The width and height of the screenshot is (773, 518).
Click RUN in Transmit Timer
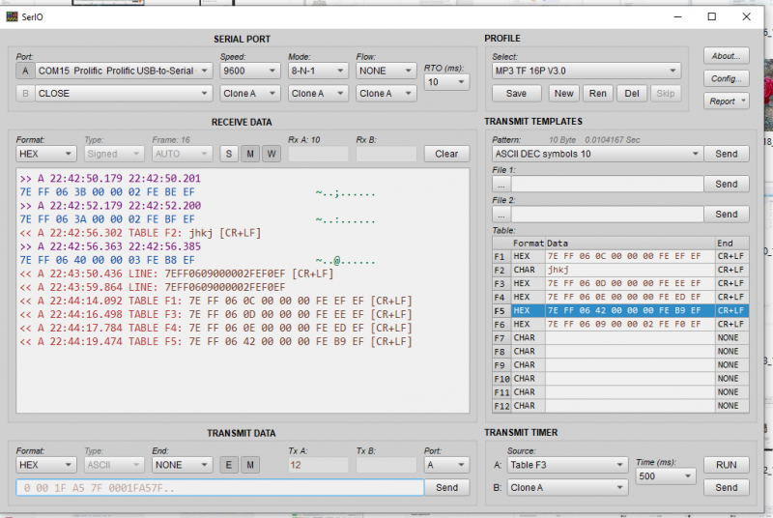tap(727, 465)
